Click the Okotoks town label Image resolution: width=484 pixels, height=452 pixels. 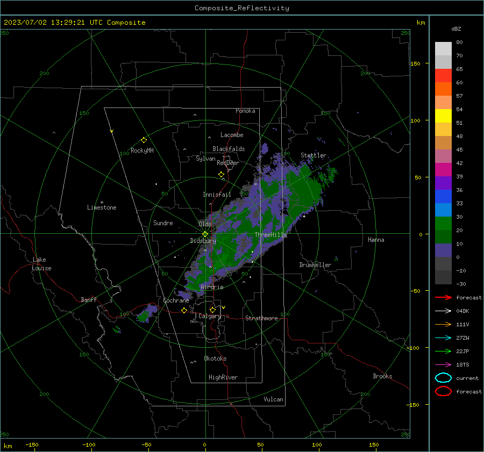215,358
